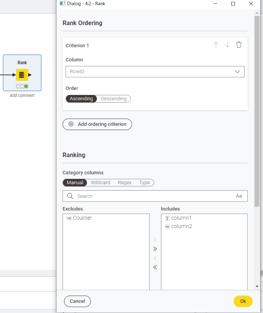Move all columns to Excludes with double arrow
This screenshot has height=313, width=263.
[155, 267]
